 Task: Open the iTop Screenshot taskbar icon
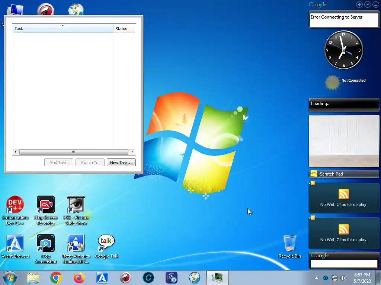click(x=172, y=278)
